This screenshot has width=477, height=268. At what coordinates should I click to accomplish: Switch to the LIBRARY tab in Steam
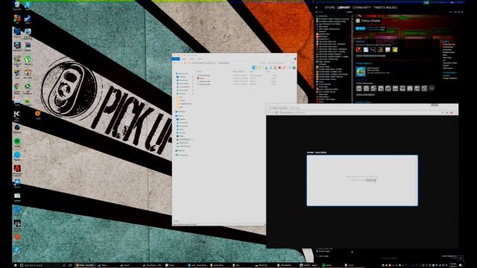click(344, 7)
